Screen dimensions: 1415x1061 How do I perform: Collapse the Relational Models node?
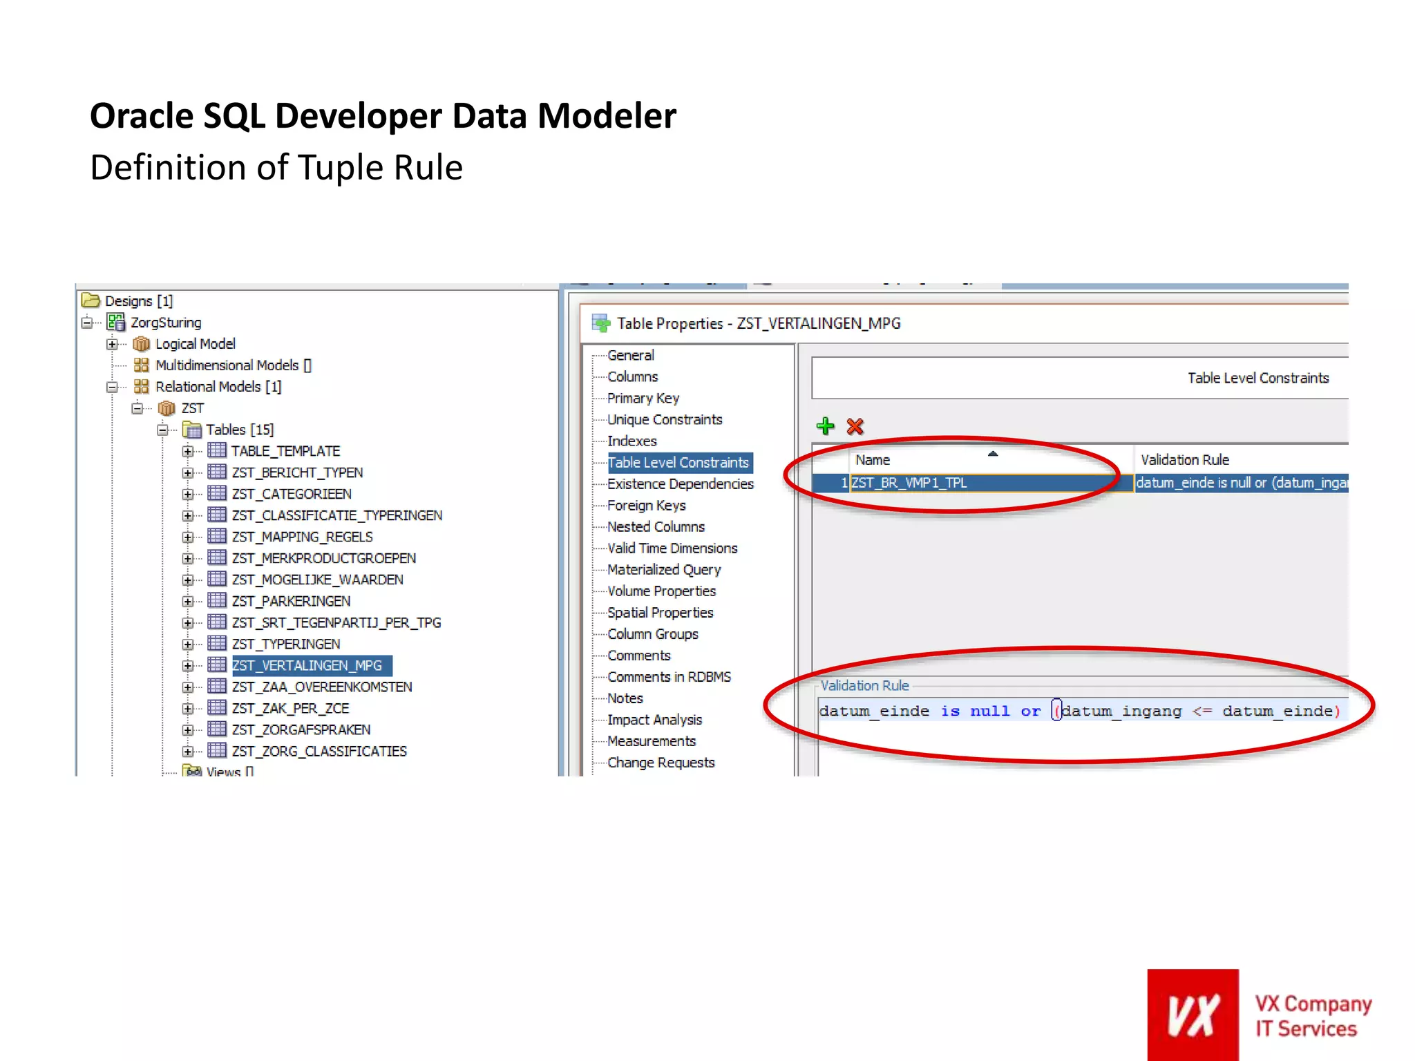[x=112, y=387]
